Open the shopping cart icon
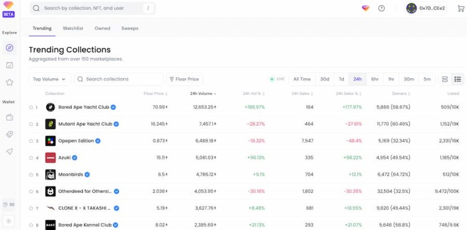The image size is (467, 230). (461, 8)
